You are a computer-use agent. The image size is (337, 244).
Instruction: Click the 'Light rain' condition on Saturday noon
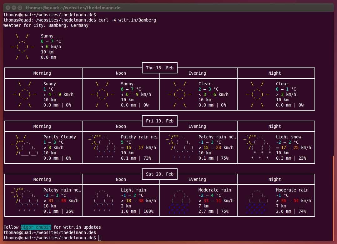click(133, 190)
